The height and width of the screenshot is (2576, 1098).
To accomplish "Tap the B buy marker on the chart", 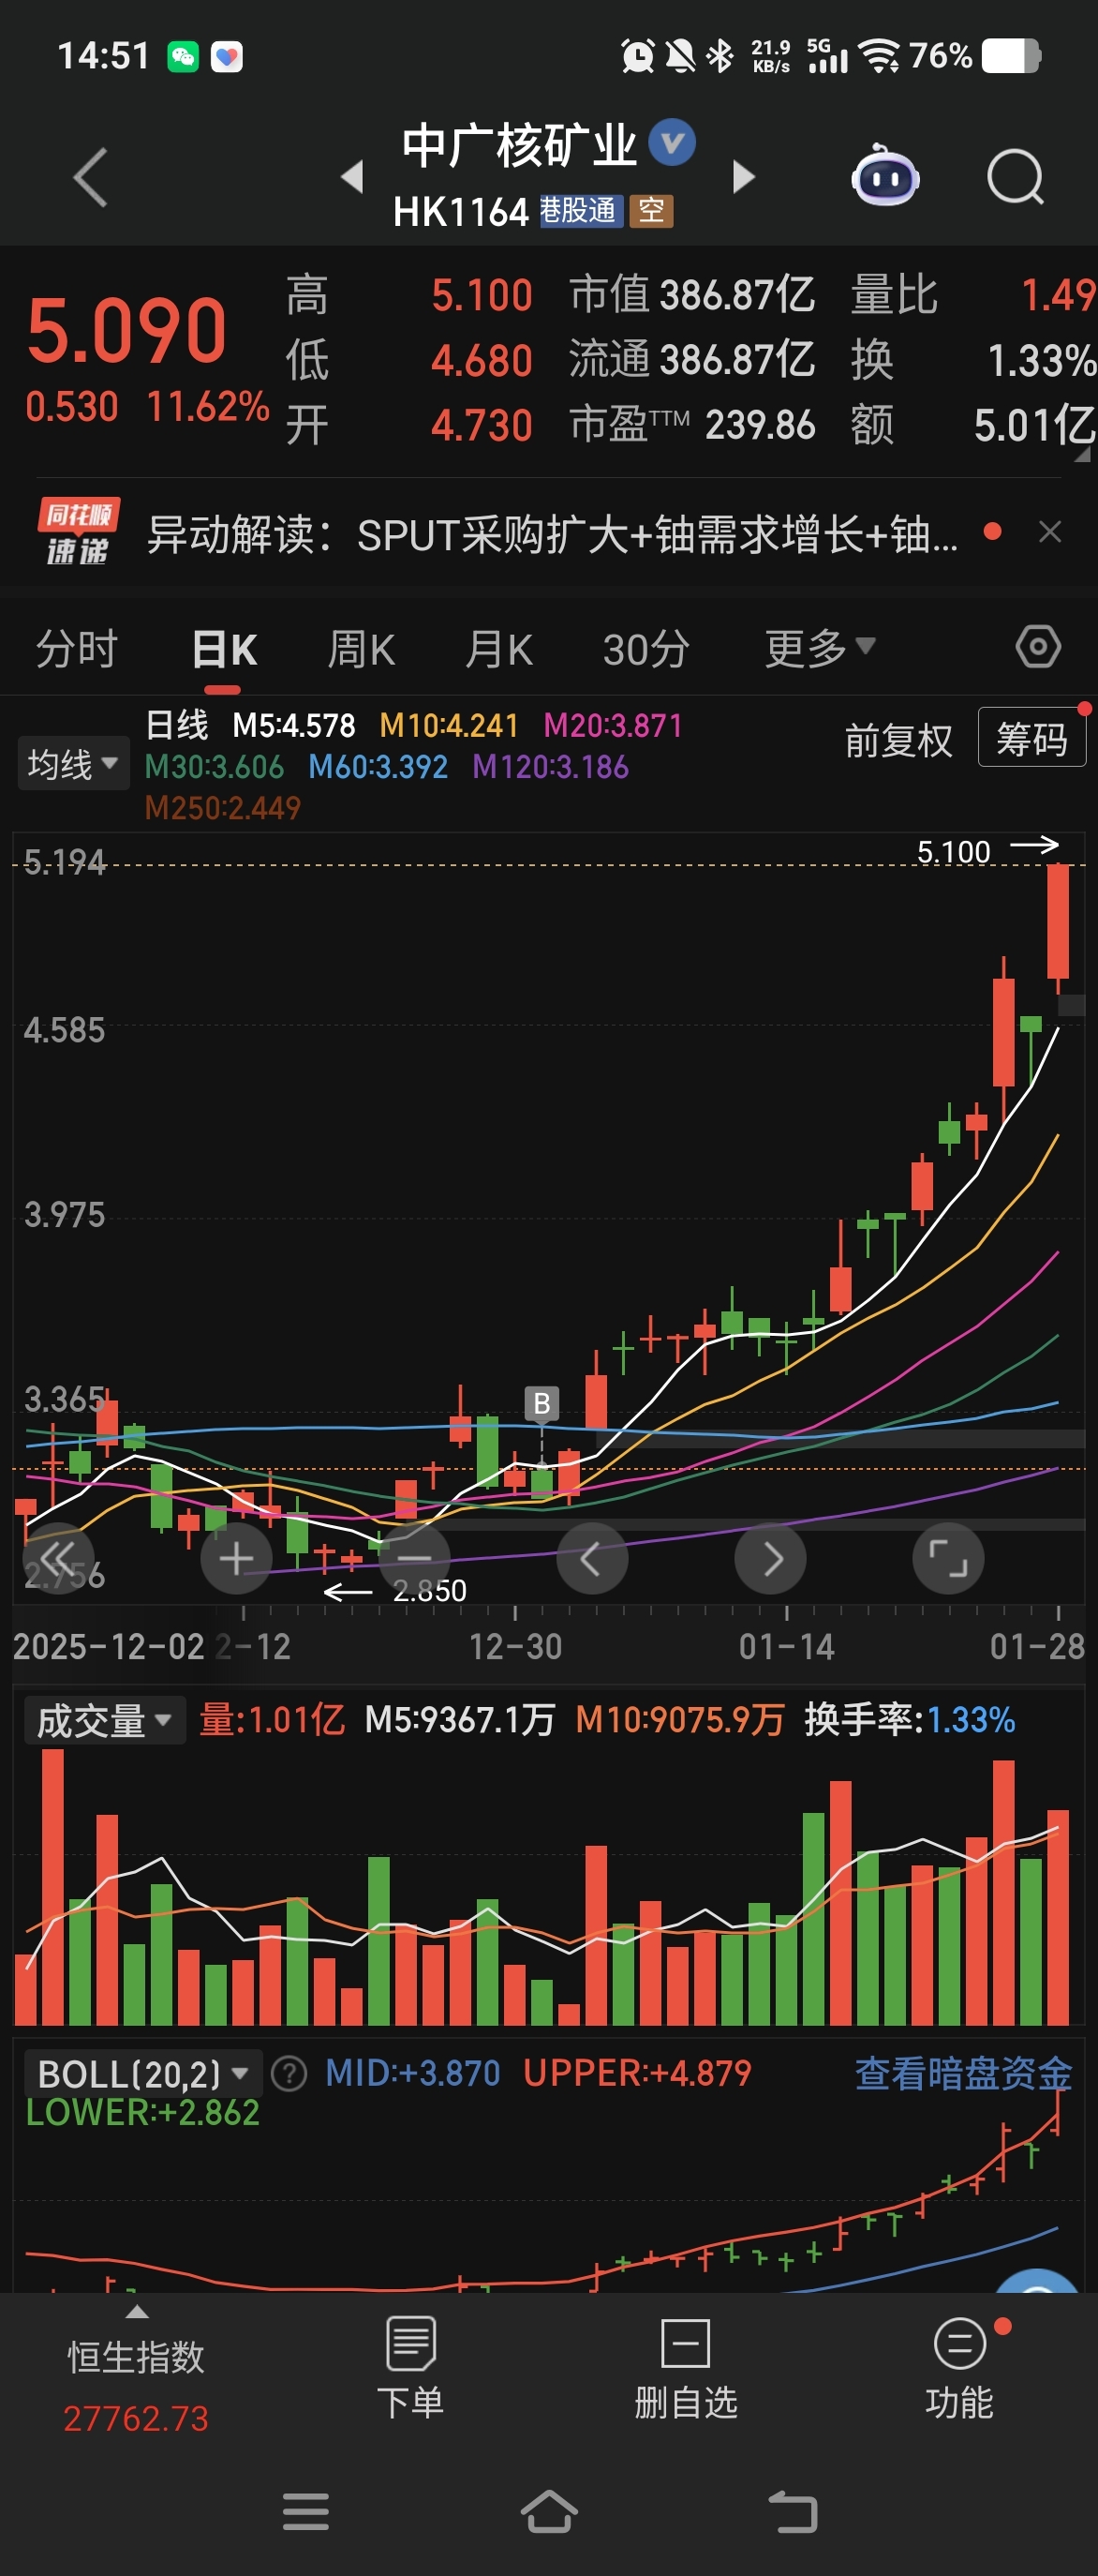I will click(542, 1403).
